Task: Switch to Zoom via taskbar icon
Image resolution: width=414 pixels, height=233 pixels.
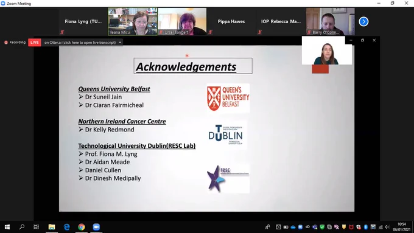Action: (x=96, y=227)
